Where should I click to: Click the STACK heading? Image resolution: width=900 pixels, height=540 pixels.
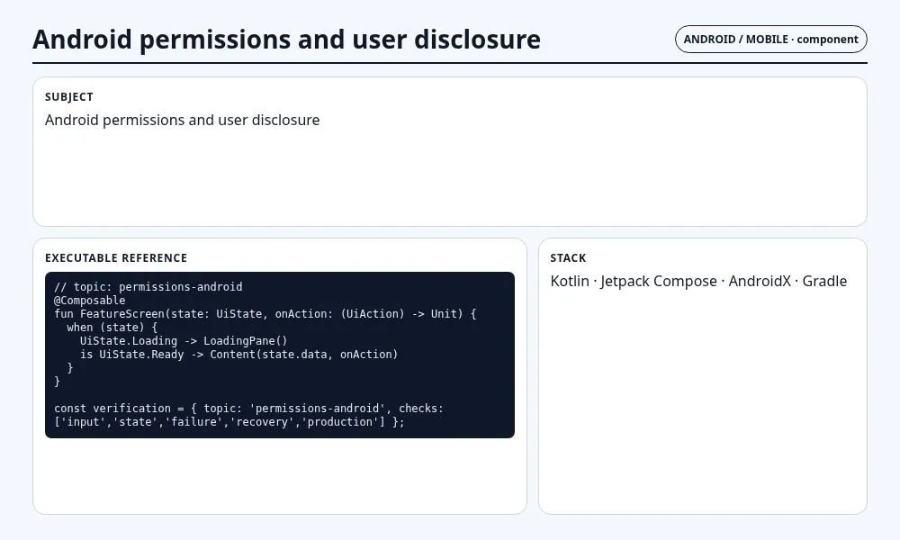[x=568, y=258]
